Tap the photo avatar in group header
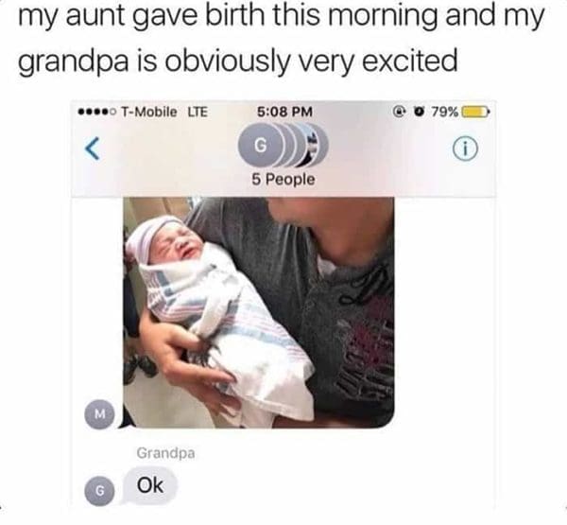 (315, 146)
